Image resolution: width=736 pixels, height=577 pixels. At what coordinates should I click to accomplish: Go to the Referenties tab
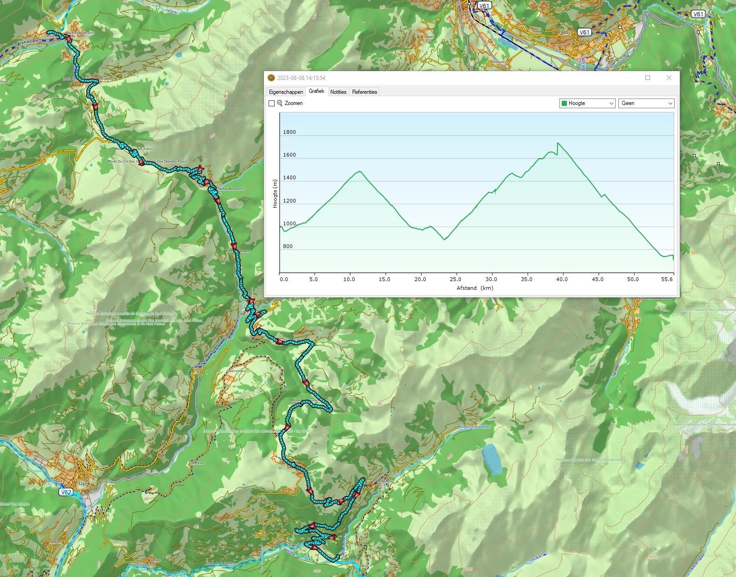click(x=364, y=92)
